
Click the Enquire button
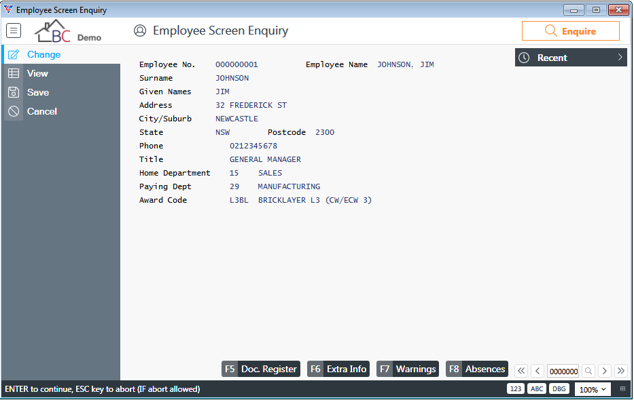tap(571, 31)
